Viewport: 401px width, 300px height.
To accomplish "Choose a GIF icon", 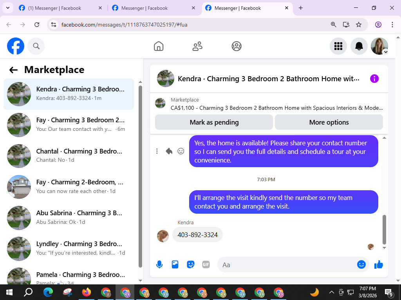I will click(x=206, y=264).
